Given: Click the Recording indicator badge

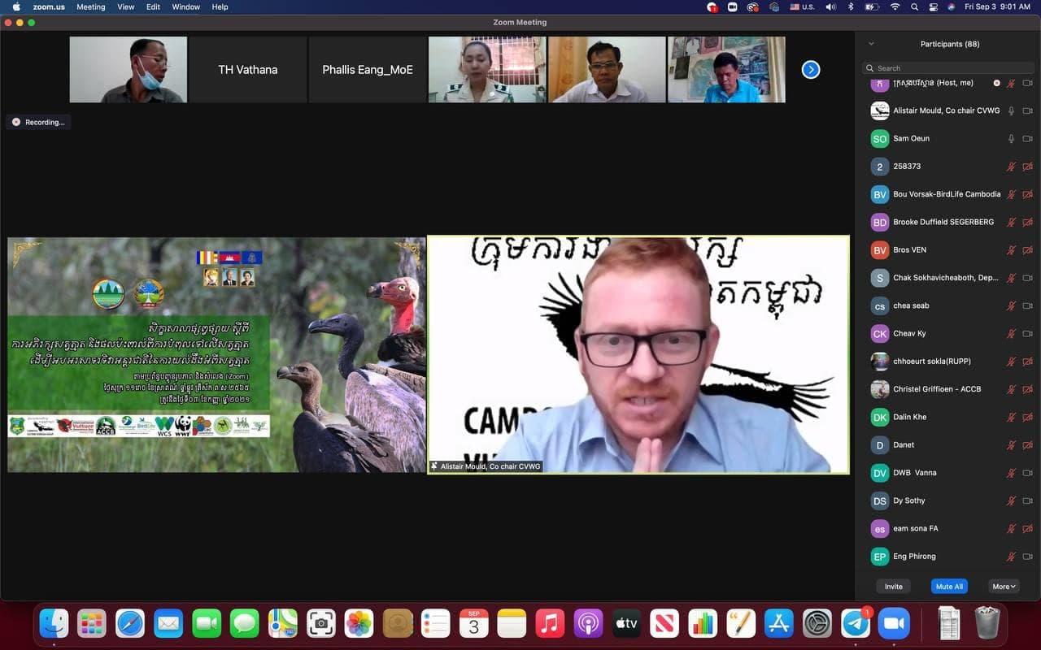Looking at the screenshot, I should (x=39, y=122).
